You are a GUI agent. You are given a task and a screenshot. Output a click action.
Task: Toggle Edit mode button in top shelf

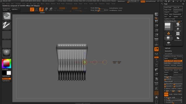point(32,9)
